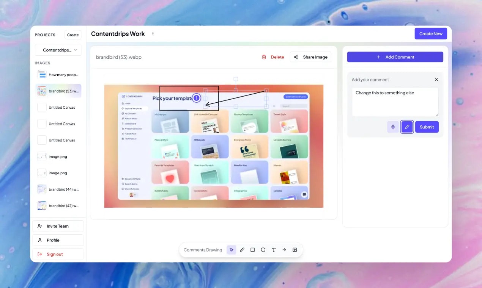Viewport: 482px width, 288px height.
Task: Click the numbered comment marker 1 on canvas
Action: 196,98
